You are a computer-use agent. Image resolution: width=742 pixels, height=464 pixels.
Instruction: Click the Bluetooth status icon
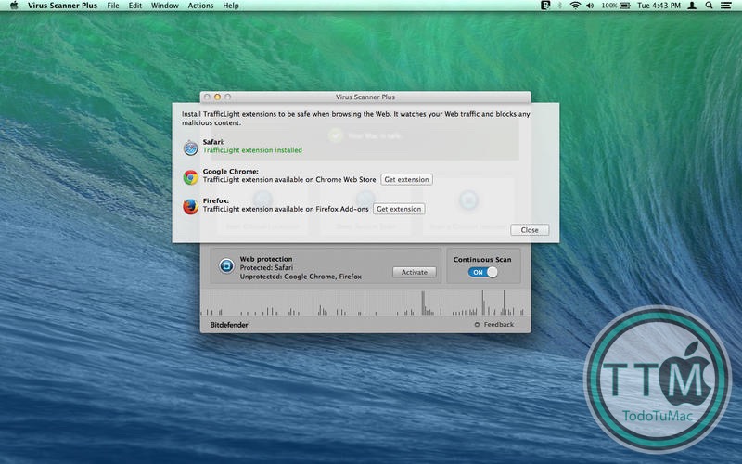[560, 6]
